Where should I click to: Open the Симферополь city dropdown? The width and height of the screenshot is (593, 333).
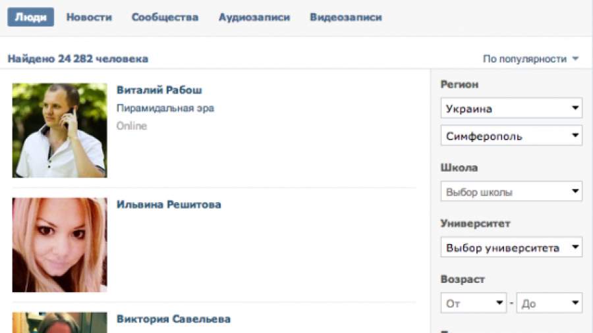(511, 136)
